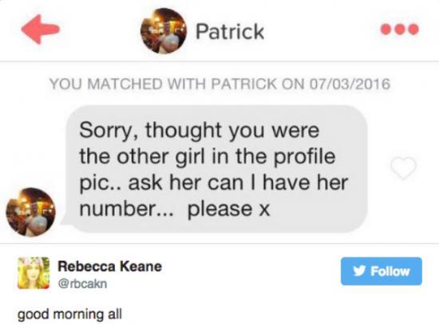
Task: Open Patrick's profile photo in header
Action: [x=164, y=31]
